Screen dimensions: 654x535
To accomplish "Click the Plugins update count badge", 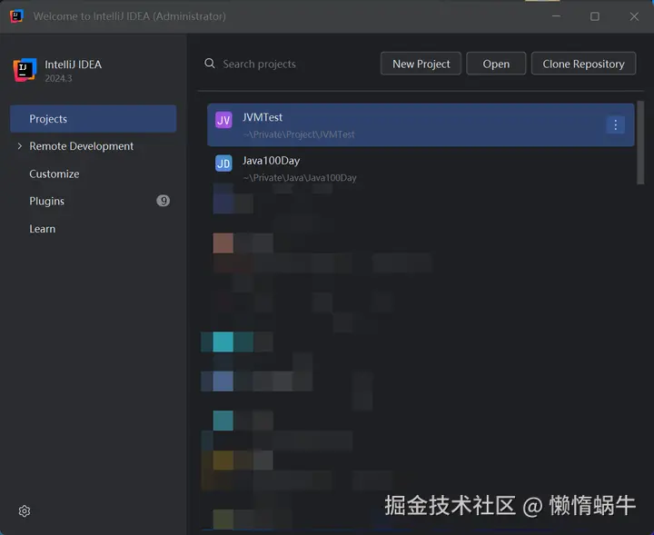I will (x=163, y=201).
